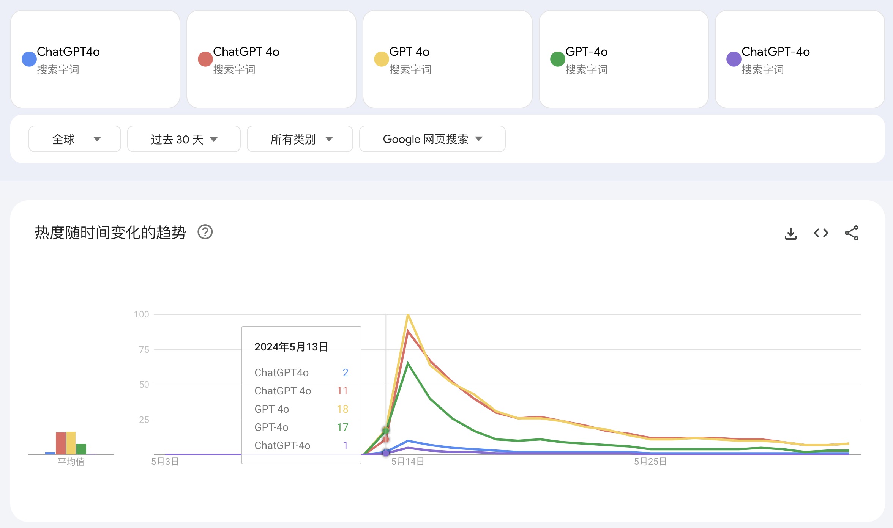Click the 5月3日 axis label
This screenshot has height=528, width=893.
click(165, 462)
